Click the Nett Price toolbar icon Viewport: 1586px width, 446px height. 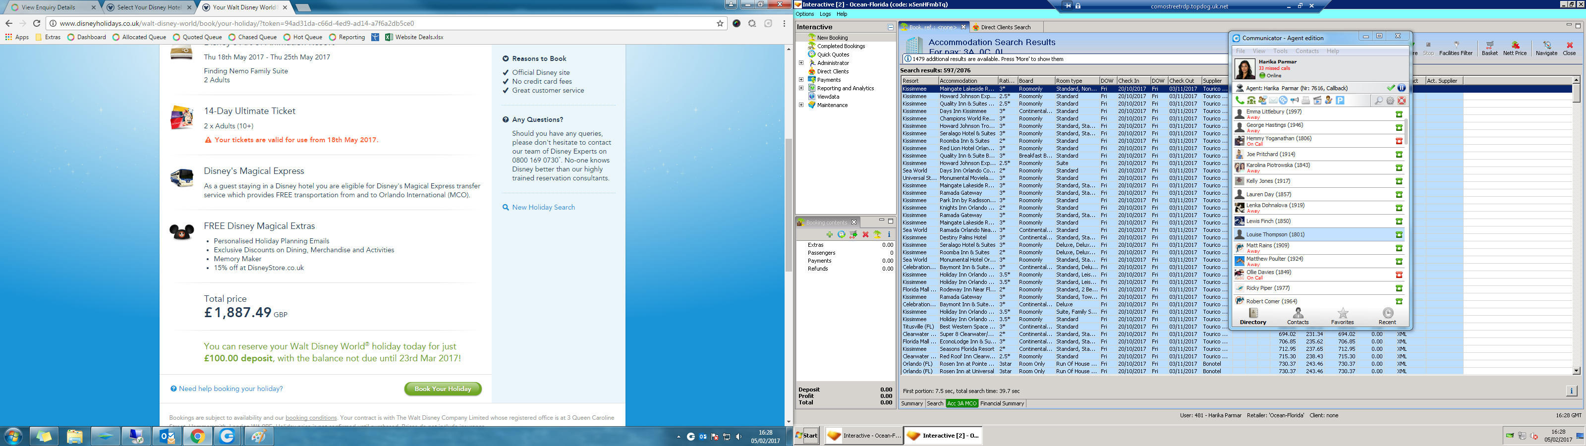tap(1515, 49)
